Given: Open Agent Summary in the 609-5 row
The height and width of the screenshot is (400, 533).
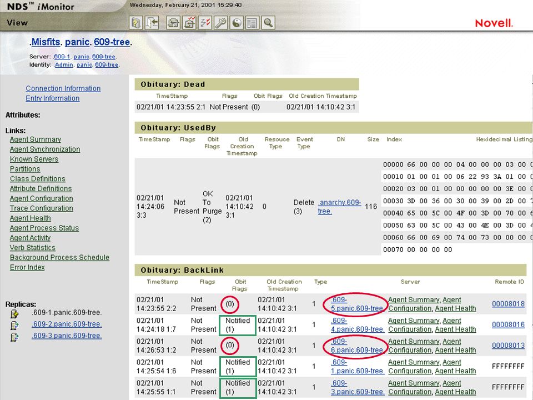Looking at the screenshot, I should click(x=414, y=299).
